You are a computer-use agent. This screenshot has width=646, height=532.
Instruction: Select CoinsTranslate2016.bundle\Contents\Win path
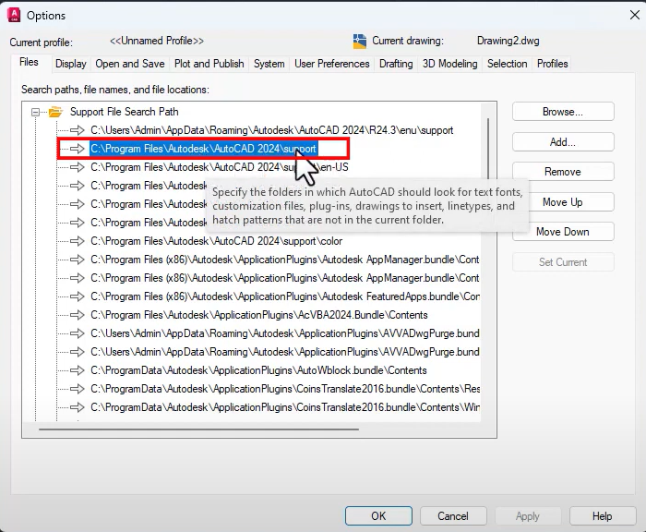(285, 407)
